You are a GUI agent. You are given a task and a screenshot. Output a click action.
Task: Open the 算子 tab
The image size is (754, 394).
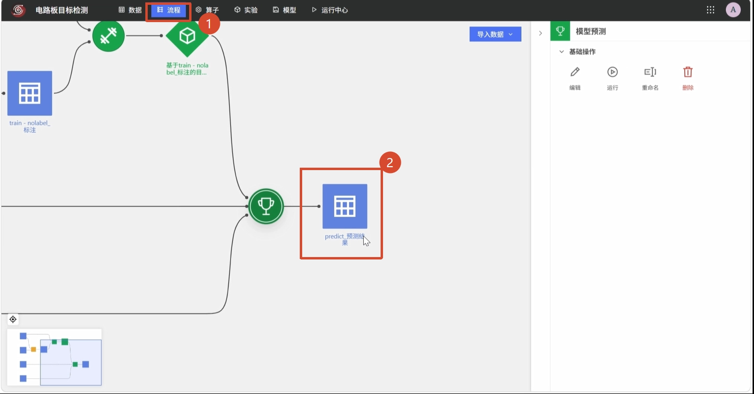point(207,10)
